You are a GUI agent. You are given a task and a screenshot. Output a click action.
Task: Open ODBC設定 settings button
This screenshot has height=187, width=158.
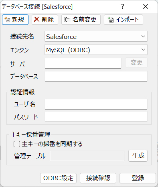(58, 178)
